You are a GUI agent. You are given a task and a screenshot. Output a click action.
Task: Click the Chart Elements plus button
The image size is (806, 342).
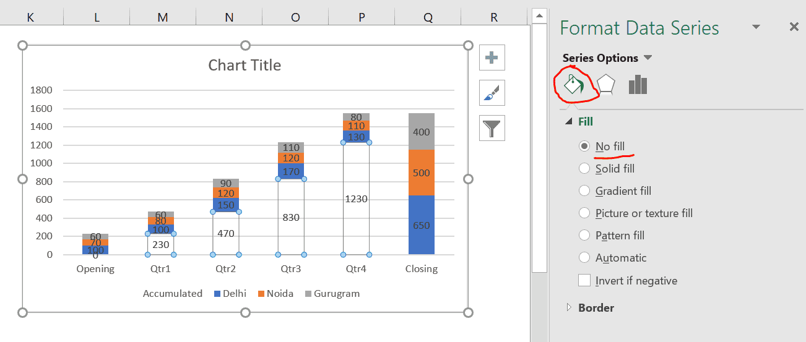pyautogui.click(x=492, y=58)
